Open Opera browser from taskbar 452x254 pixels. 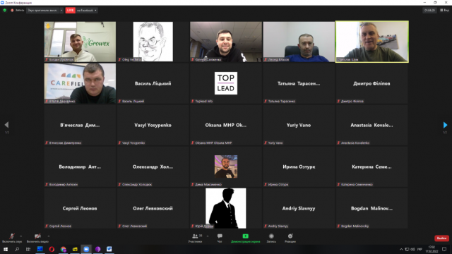[x=52, y=249]
